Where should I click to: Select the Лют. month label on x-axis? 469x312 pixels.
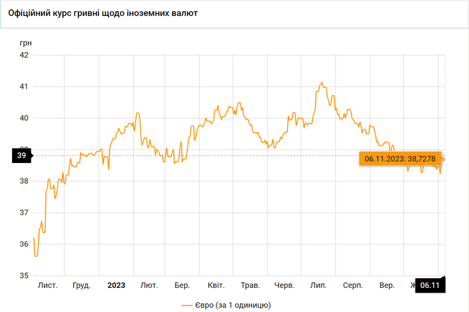(149, 285)
